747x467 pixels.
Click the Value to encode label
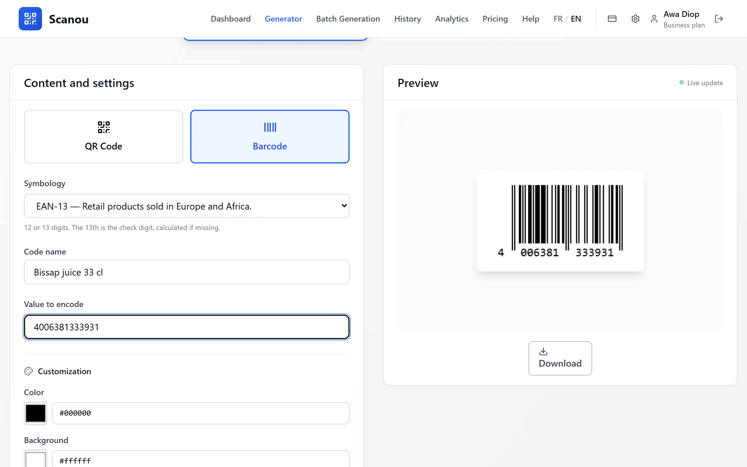tap(54, 304)
